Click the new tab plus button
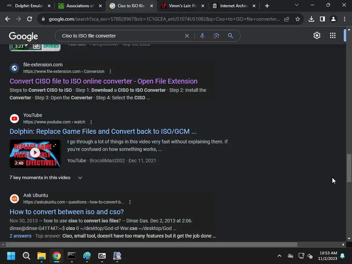Viewport: 352px width, 264px height. pyautogui.click(x=267, y=6)
